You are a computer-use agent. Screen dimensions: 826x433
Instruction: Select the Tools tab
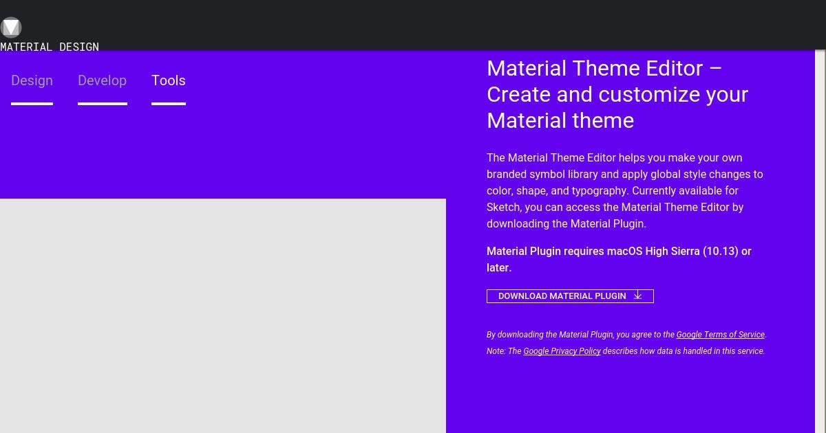[169, 81]
